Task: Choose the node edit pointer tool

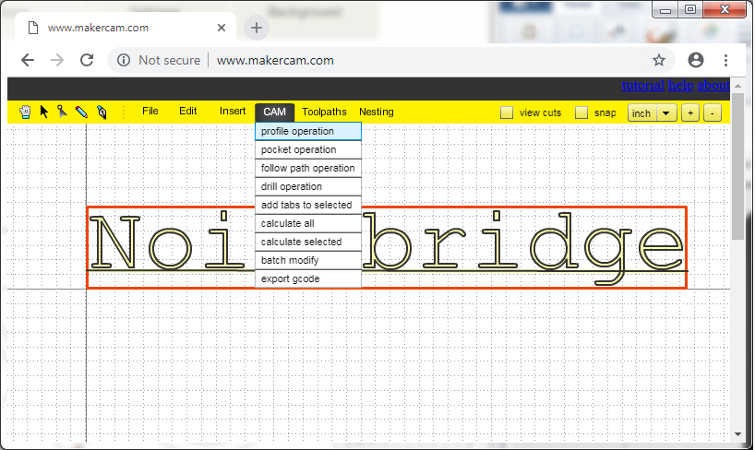Action: [x=62, y=112]
